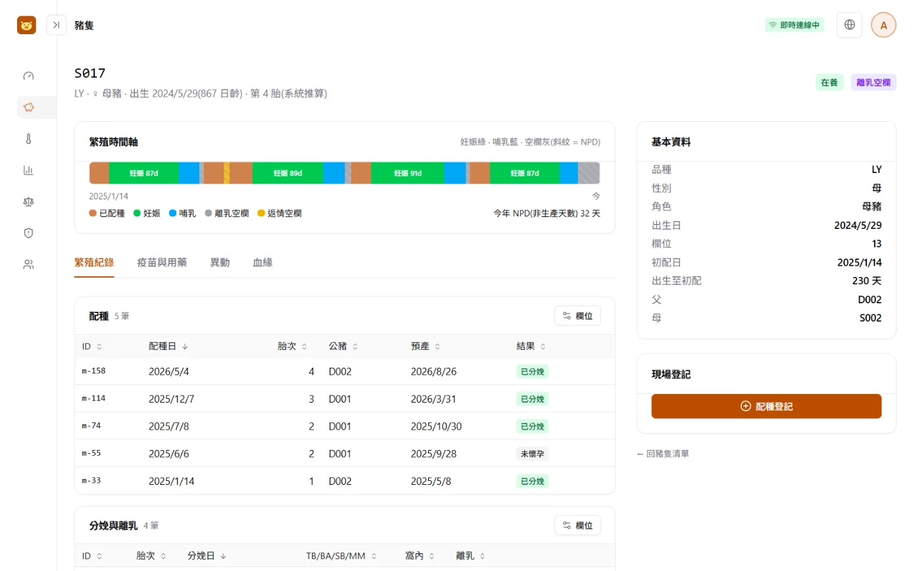
Task: Select the 妊娠 89d timeline segment
Action: (288, 173)
